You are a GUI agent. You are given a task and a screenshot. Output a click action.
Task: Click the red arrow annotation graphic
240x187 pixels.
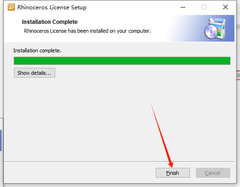[x=162, y=136]
